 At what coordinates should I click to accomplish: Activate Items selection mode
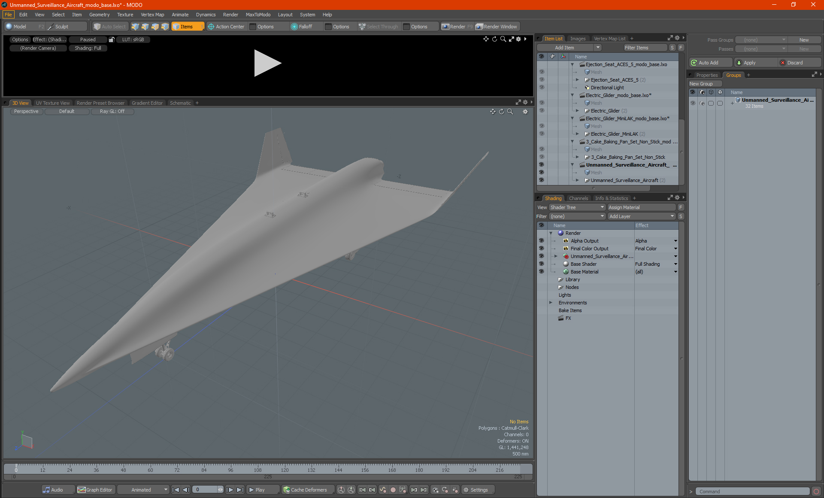188,27
